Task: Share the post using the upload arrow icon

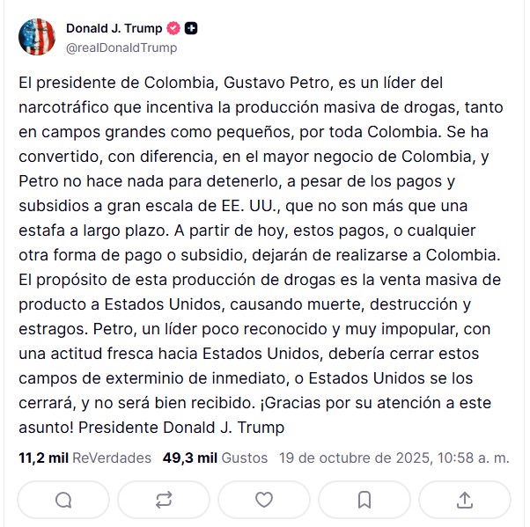Action: (x=465, y=500)
